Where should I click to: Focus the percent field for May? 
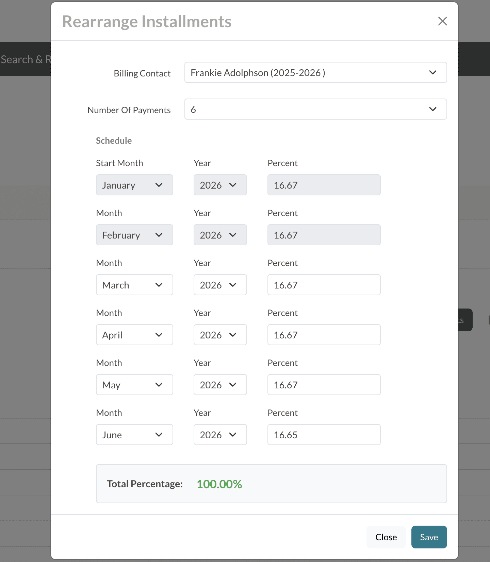coord(324,385)
